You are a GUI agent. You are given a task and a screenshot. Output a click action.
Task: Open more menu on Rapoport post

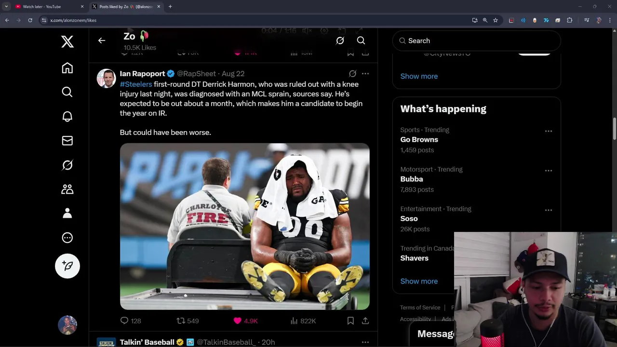[365, 74]
